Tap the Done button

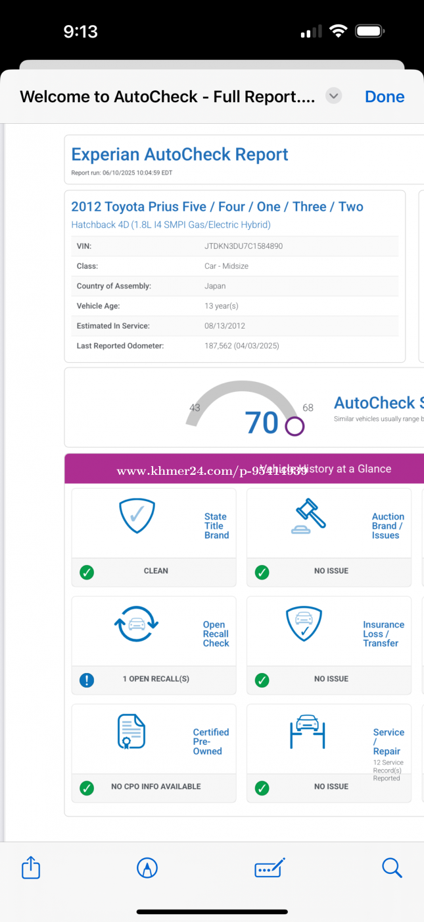click(385, 96)
